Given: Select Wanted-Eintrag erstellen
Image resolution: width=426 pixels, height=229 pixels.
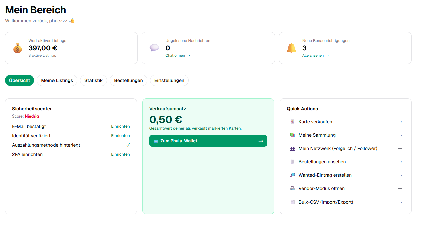Looking at the screenshot, I should point(346,175).
